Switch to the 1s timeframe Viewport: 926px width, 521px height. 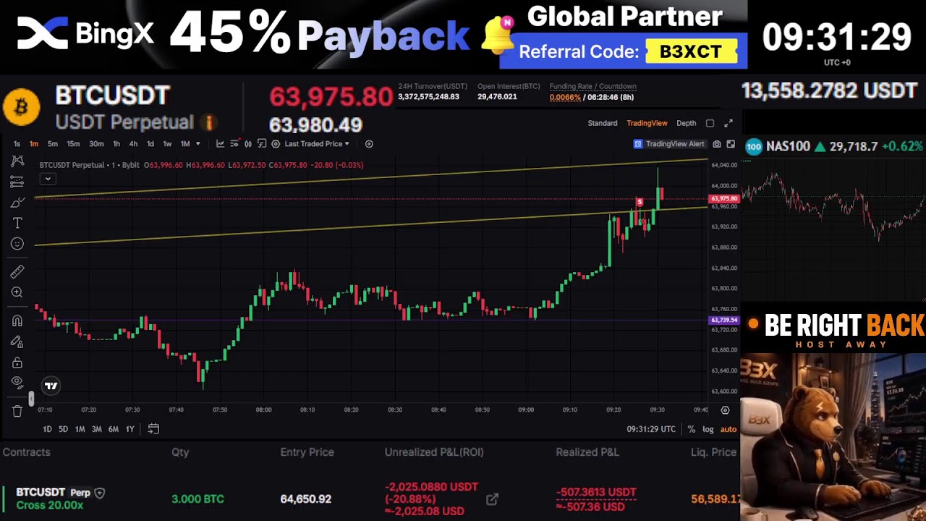tap(17, 144)
